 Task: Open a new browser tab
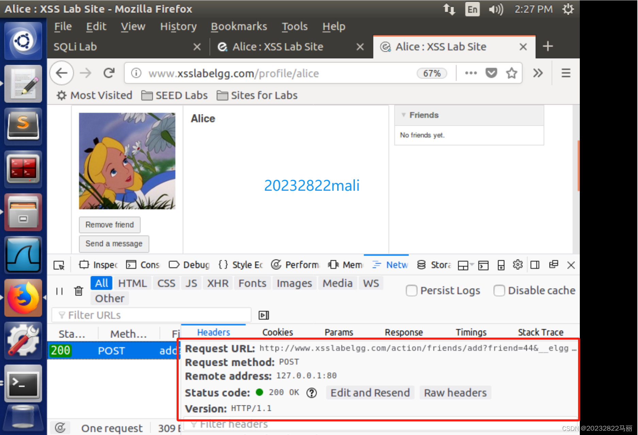(x=548, y=46)
